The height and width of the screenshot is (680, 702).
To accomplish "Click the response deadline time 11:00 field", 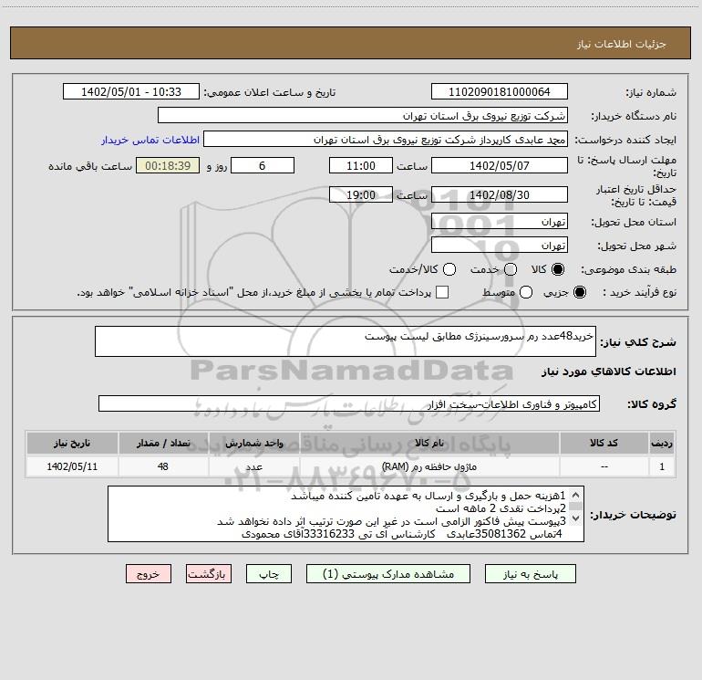I will point(361,165).
